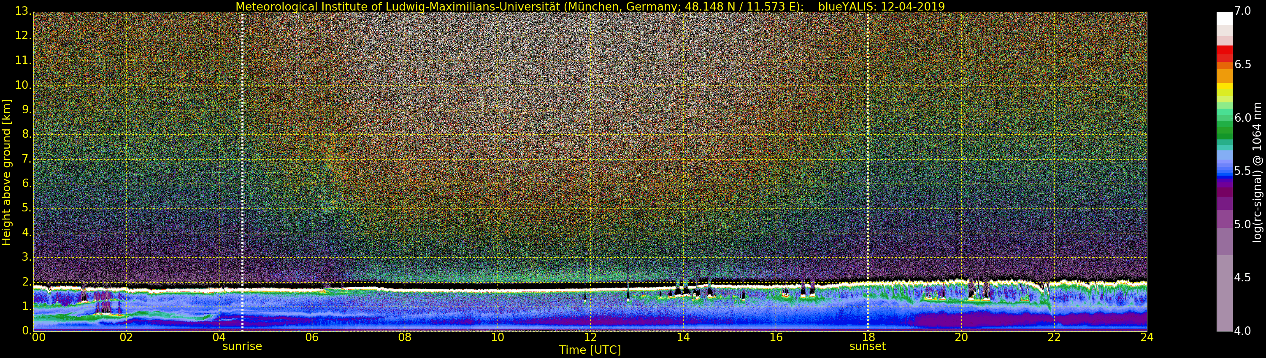This screenshot has width=1266, height=358.
Task: Click the 'Height above ground [km]' axis label
Action: (x=6, y=172)
